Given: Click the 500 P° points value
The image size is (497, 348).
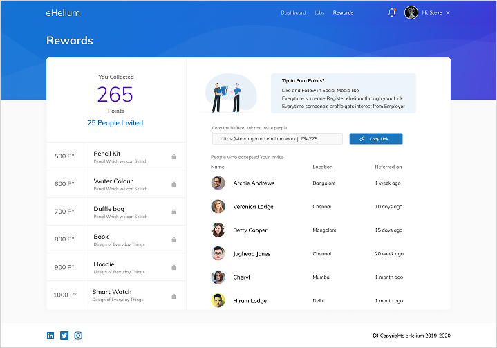Looking at the screenshot, I should pyautogui.click(x=64, y=156).
